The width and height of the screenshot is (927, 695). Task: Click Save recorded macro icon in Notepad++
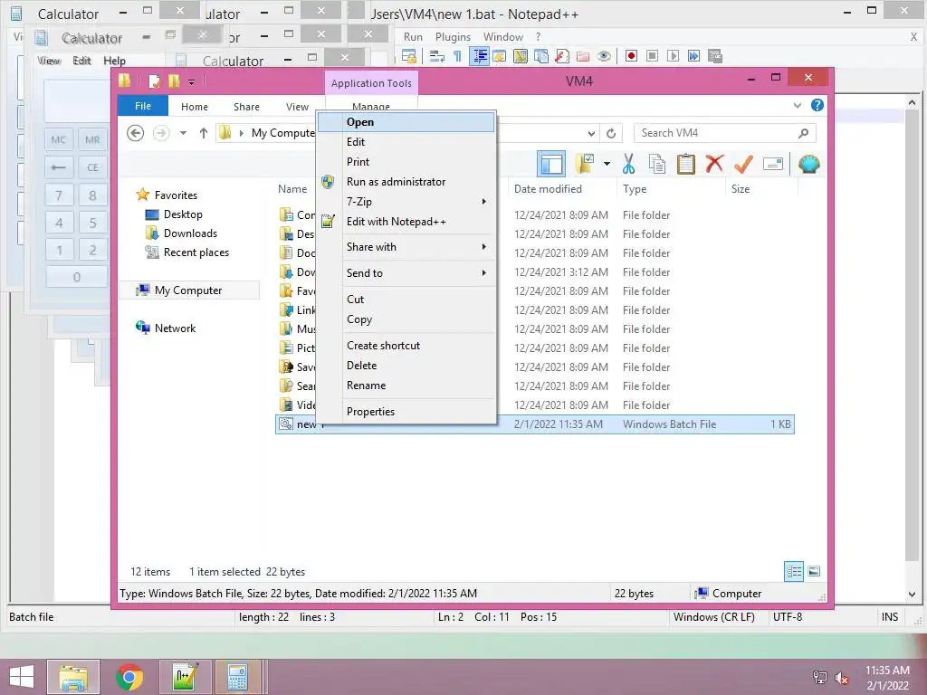pyautogui.click(x=715, y=56)
